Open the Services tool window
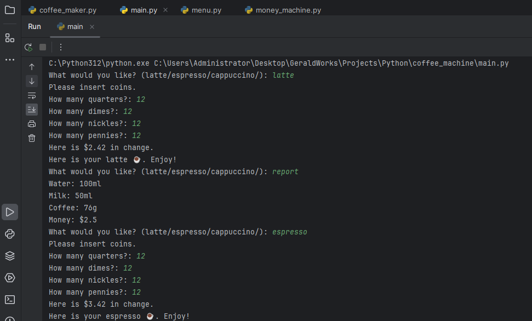This screenshot has width=532, height=321. click(10, 278)
